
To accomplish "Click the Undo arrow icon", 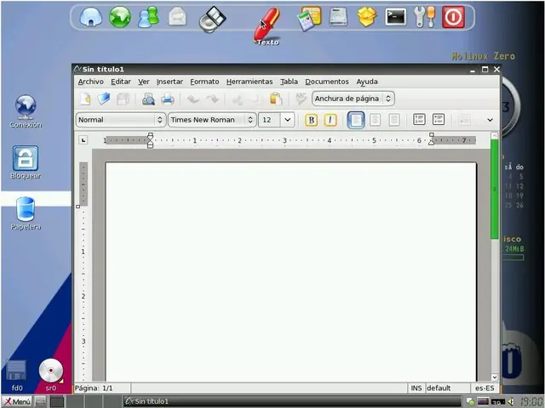I will point(193,99).
